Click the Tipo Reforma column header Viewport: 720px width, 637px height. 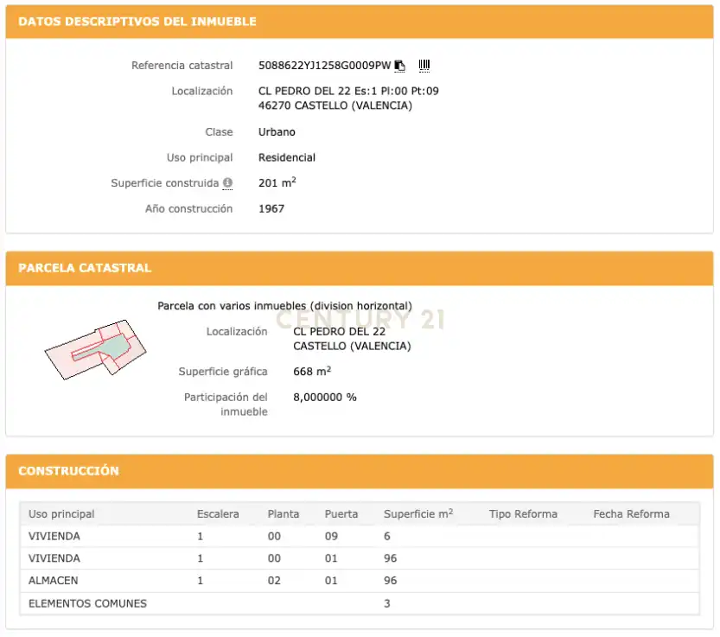pyautogui.click(x=523, y=514)
